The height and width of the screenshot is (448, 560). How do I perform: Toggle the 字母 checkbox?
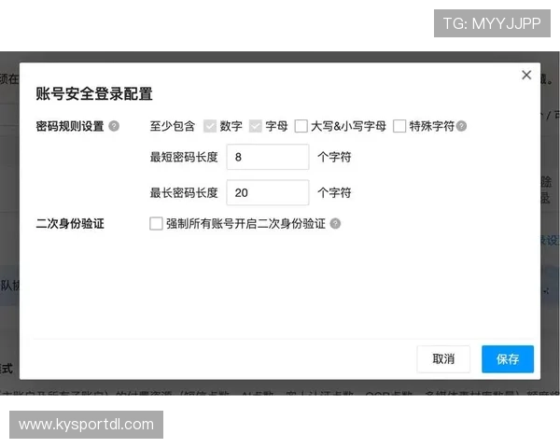pyautogui.click(x=256, y=126)
